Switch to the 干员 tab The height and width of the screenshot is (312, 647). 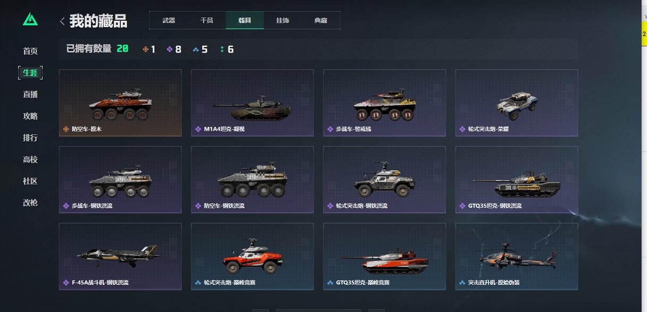coord(206,21)
